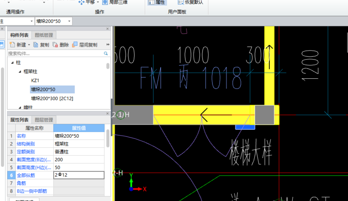Open the 平移 dropdown arrow
Image resolution: width=348 pixels, height=201 pixels.
pyautogui.click(x=98, y=2)
